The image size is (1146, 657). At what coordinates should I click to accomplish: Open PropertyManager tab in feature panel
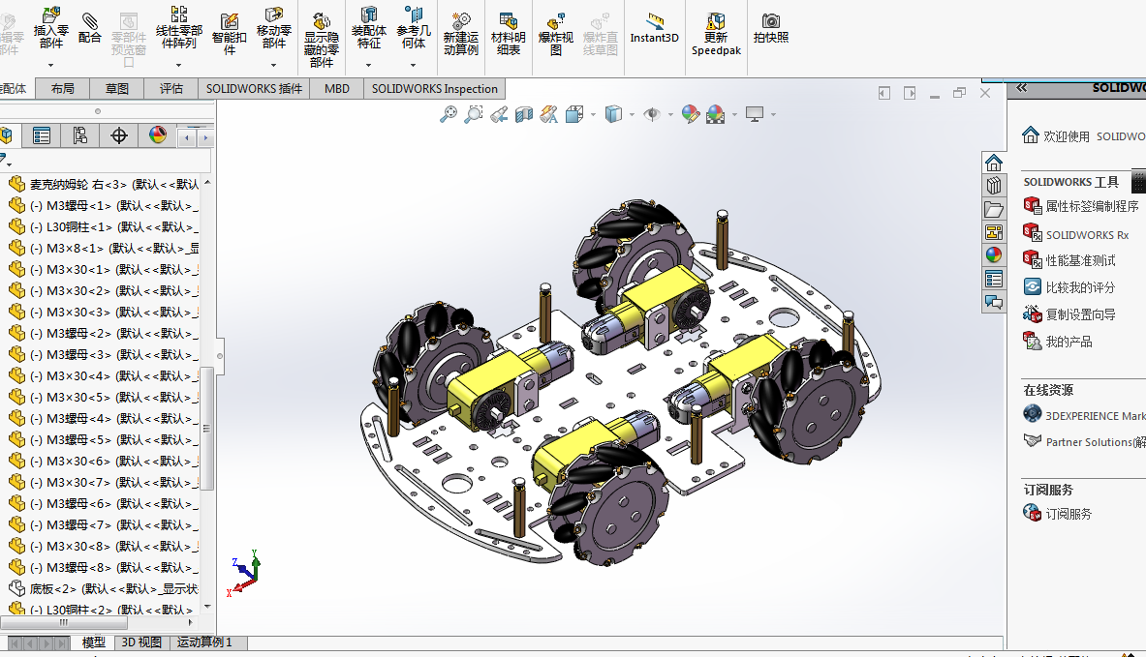(42, 135)
